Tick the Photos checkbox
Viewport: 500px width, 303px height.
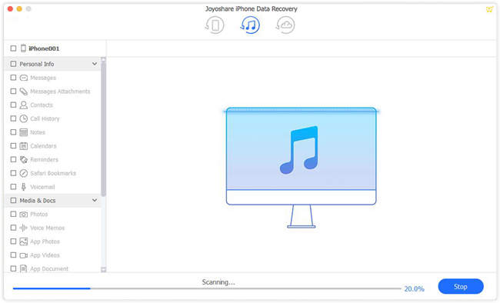coord(13,215)
